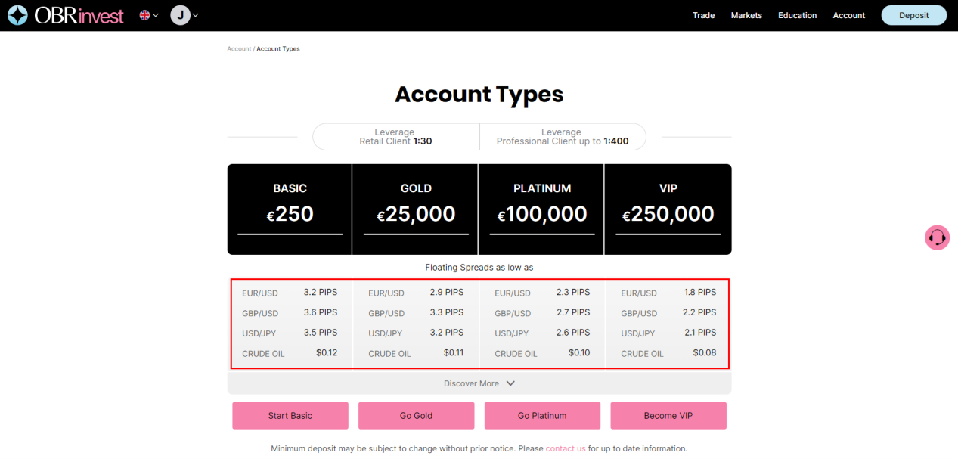Open the Account menu

tap(848, 15)
